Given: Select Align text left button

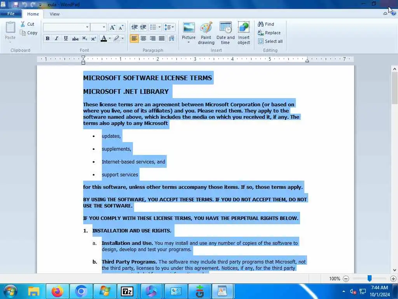Looking at the screenshot, I should 134,39.
